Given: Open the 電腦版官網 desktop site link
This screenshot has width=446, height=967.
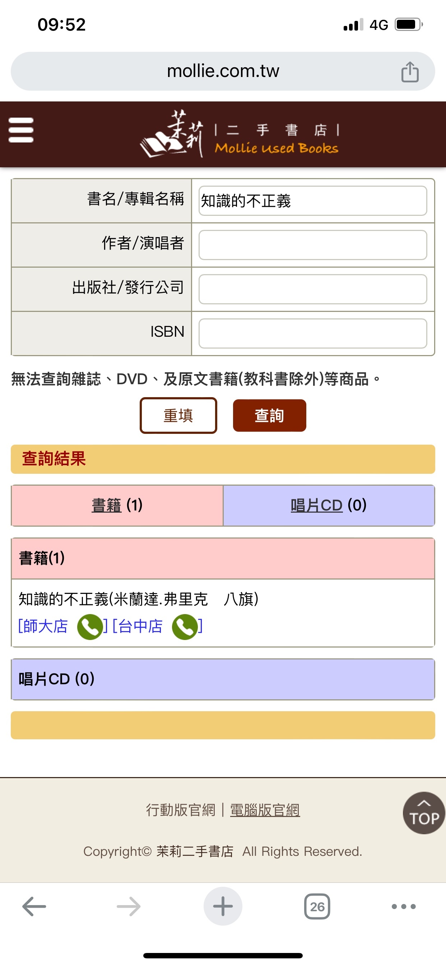Looking at the screenshot, I should 265,810.
